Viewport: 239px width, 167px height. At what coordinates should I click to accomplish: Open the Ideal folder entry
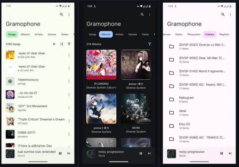click(x=183, y=113)
